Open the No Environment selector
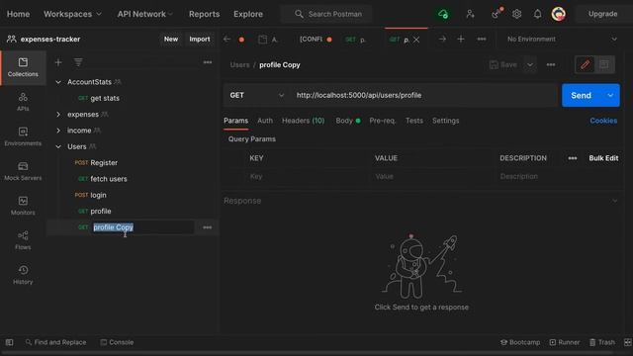Screen dimensions: 633x356 click(x=562, y=40)
